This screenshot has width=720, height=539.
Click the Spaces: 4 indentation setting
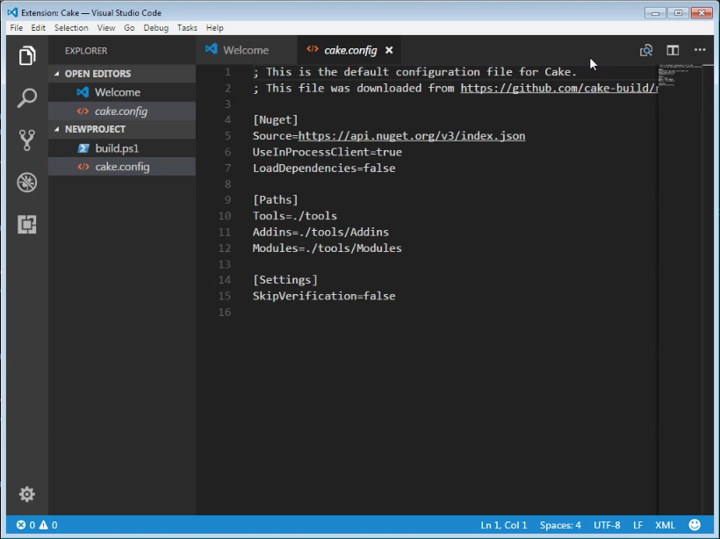tap(560, 525)
